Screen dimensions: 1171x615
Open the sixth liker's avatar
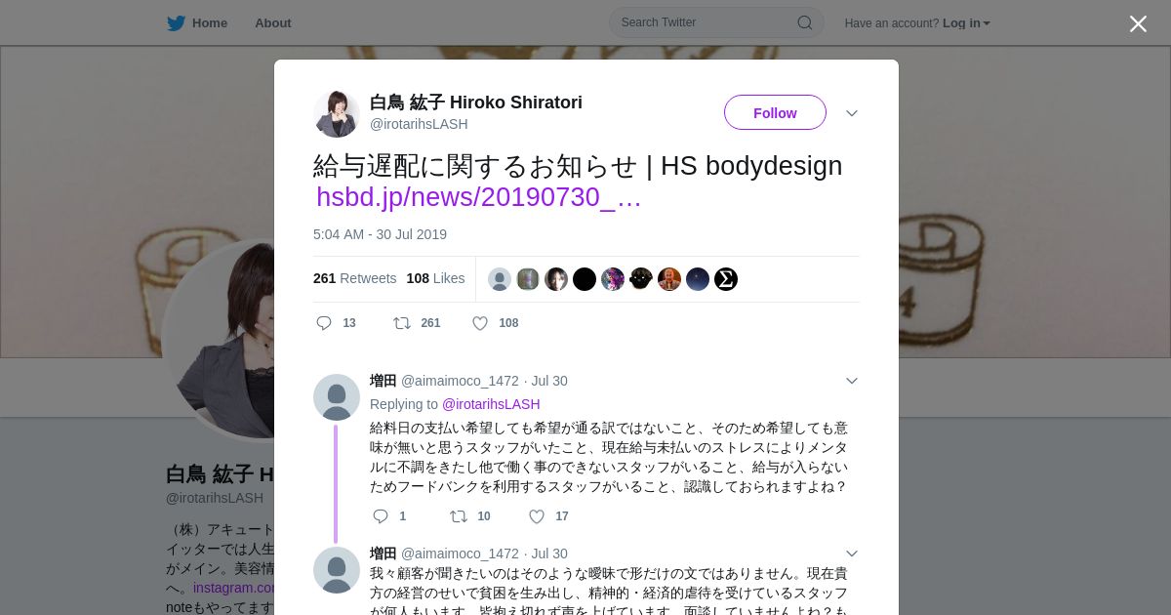(x=641, y=279)
